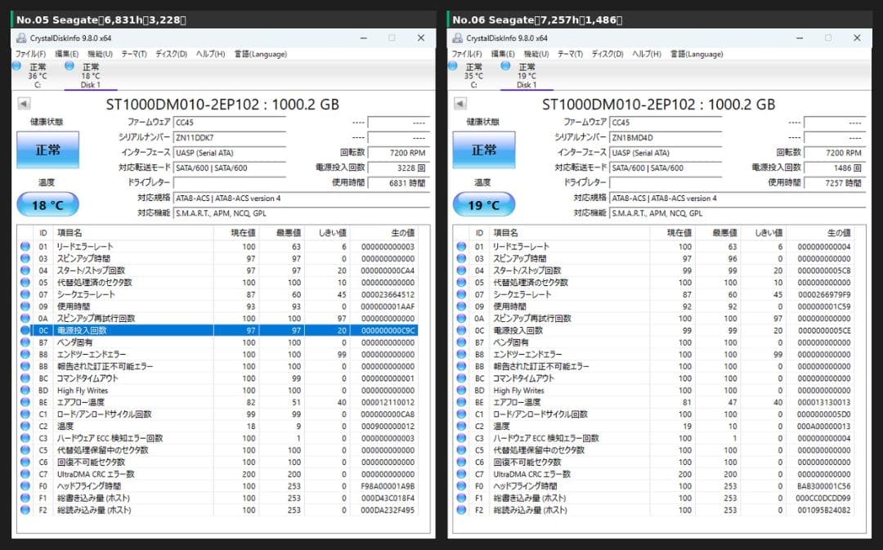Screen dimensions: 883x550
Task: Click 現在値 column header in right window
Action: [672, 232]
